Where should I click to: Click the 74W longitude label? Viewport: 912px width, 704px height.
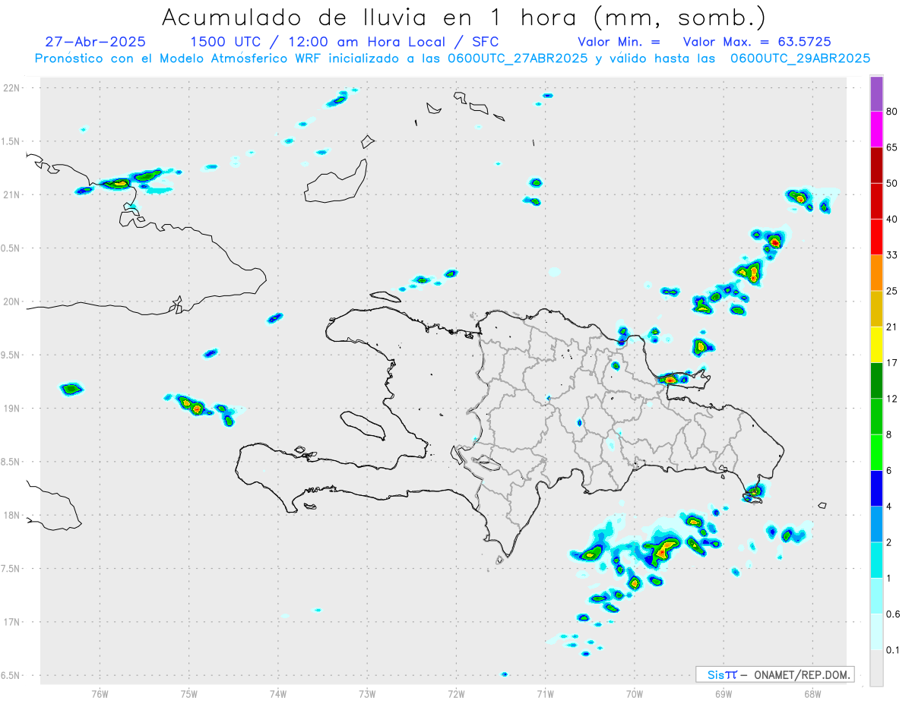coord(277,693)
